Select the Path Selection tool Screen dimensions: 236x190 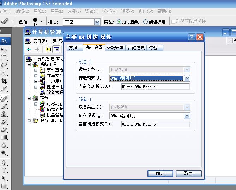pyautogui.click(x=4, y=178)
